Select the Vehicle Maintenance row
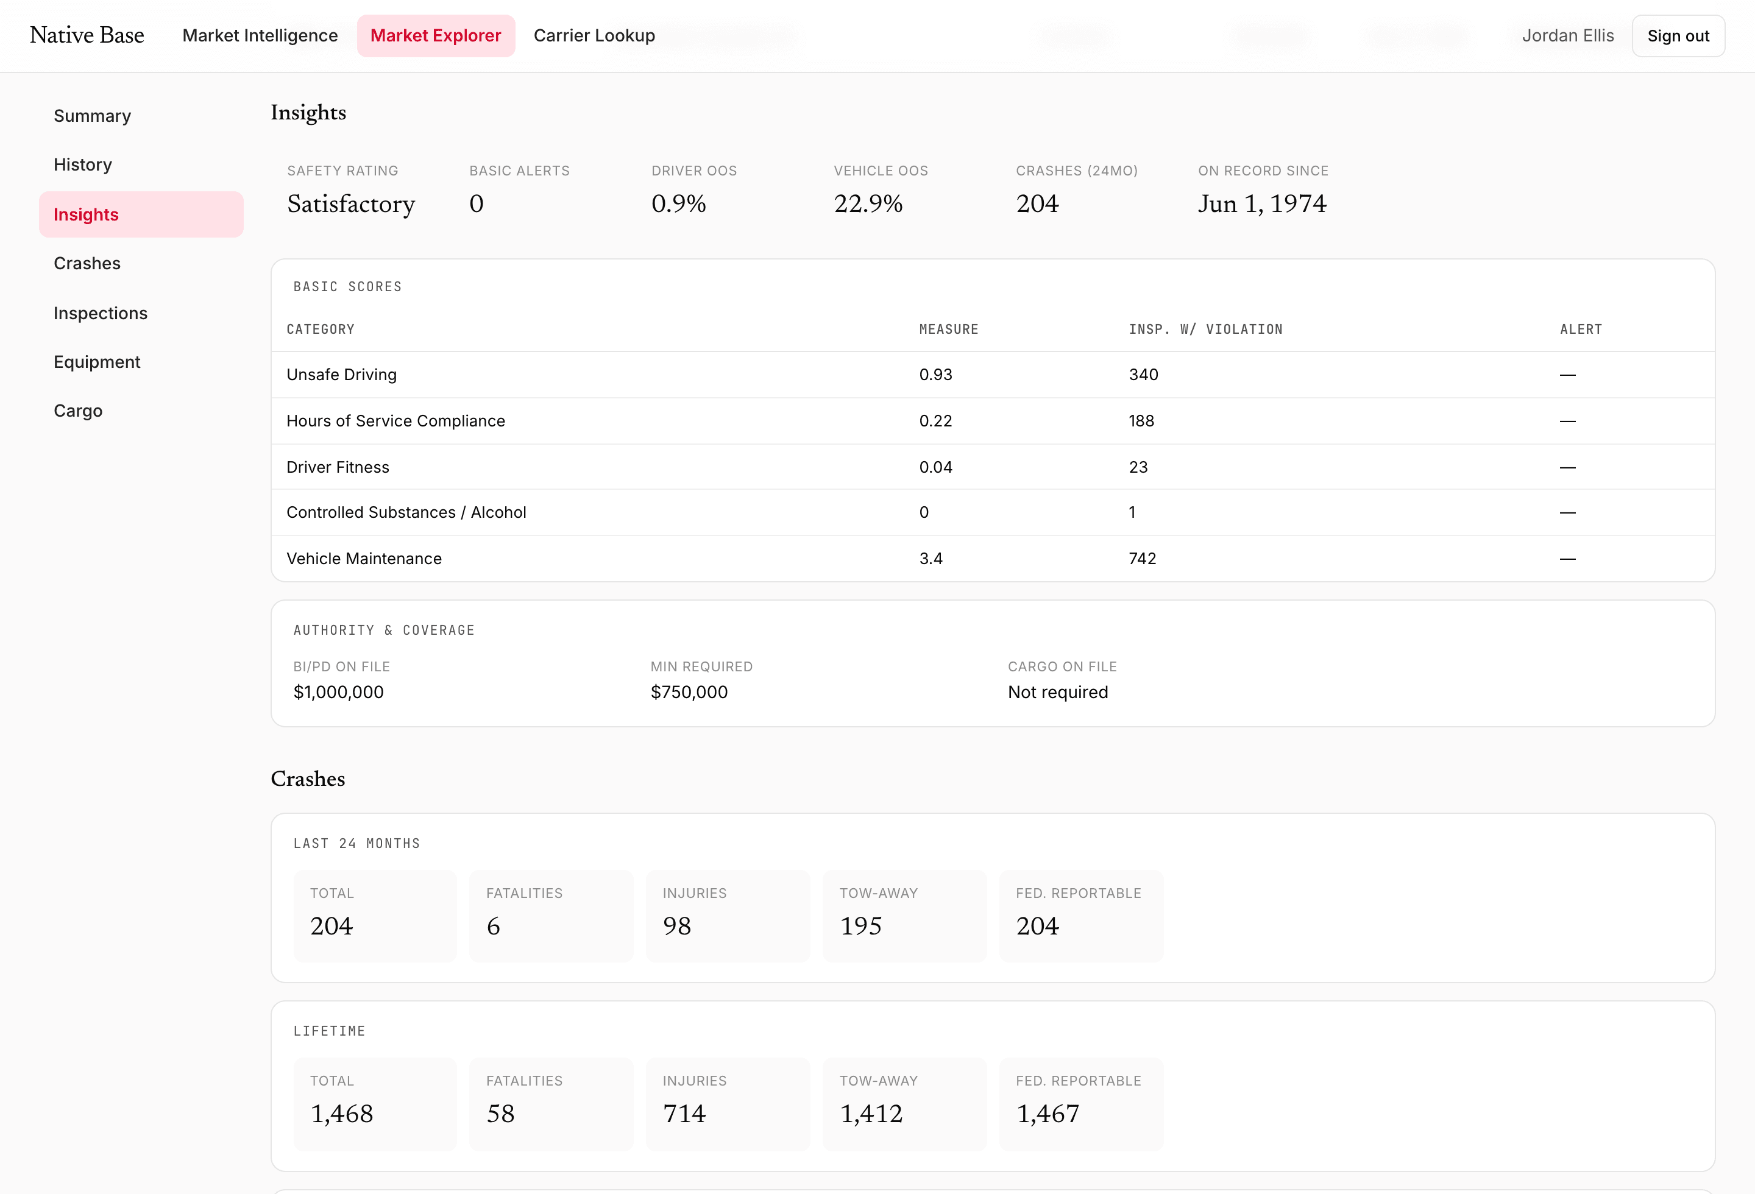1755x1194 pixels. click(x=992, y=559)
